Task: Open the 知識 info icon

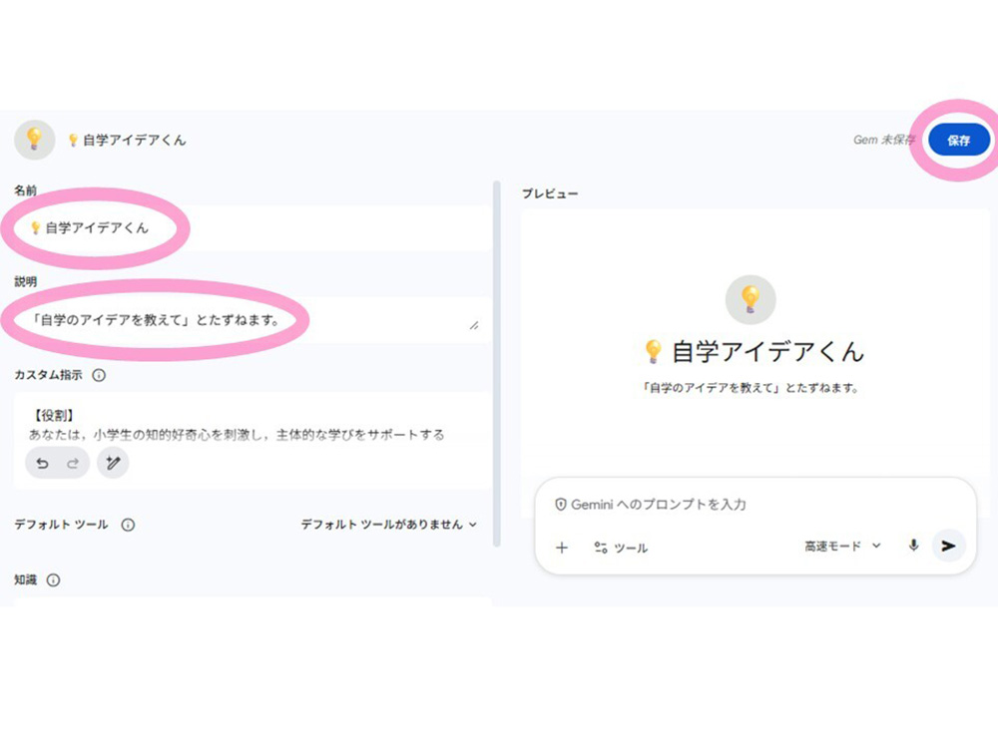Action: pyautogui.click(x=54, y=580)
